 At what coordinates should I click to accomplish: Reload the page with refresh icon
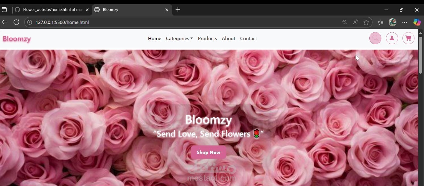click(x=16, y=22)
